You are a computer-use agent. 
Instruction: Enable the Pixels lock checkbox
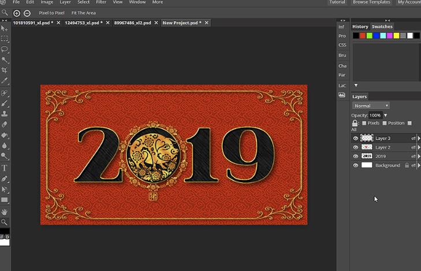click(x=364, y=123)
